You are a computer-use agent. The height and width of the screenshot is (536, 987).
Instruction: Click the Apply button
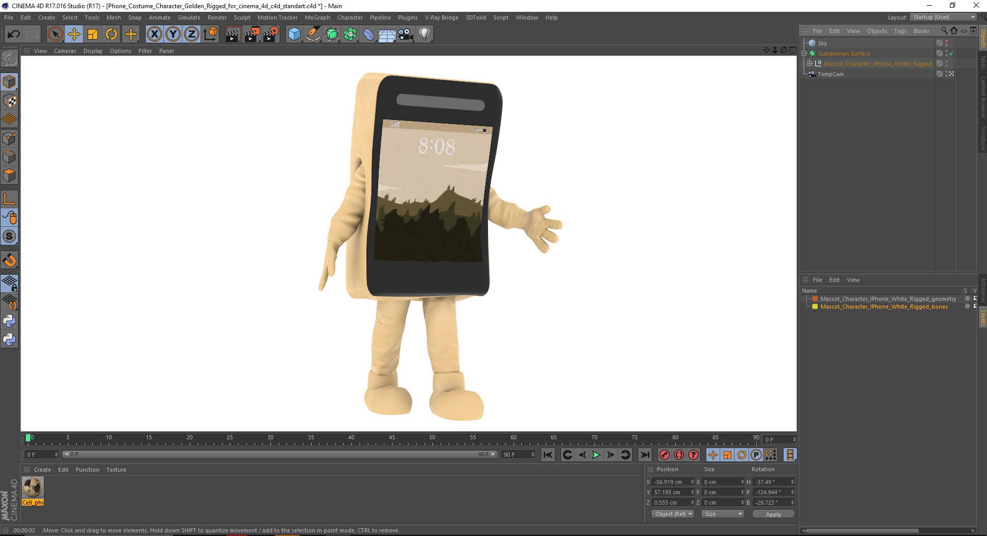773,514
